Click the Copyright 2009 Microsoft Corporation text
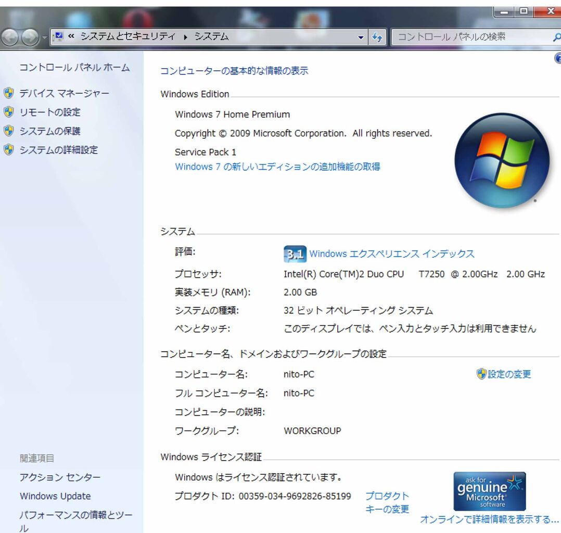The height and width of the screenshot is (533, 561). pyautogui.click(x=303, y=134)
